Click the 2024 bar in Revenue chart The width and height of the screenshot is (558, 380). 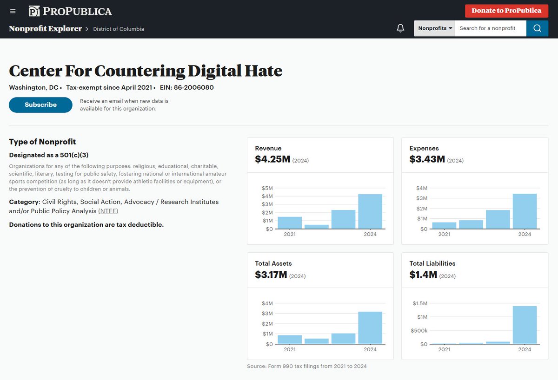[370, 211]
